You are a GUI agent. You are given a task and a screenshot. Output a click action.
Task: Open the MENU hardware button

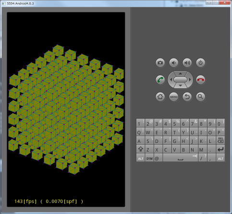click(x=174, y=96)
